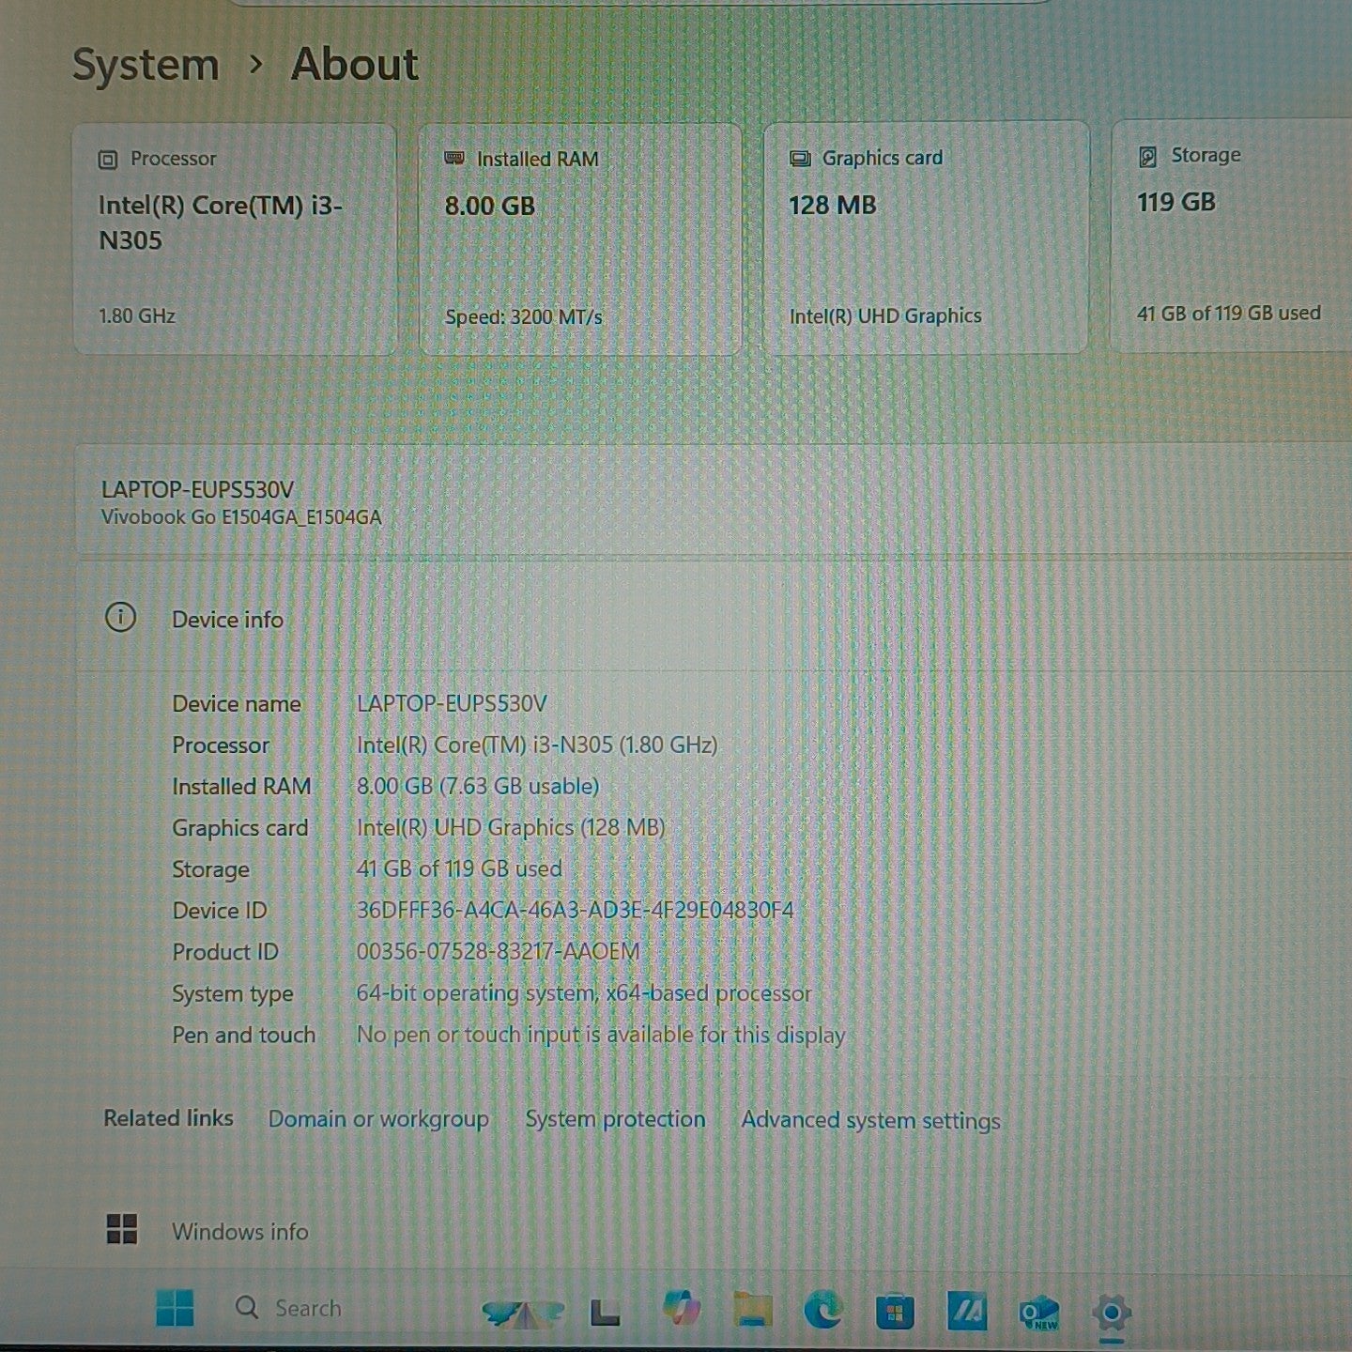This screenshot has width=1352, height=1352.
Task: Click the Device ID value 36DFFF36-A4CA-46A3-AD3E-4F29E04830F4
Action: pyautogui.click(x=575, y=910)
